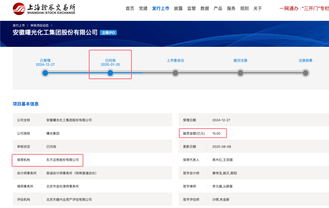Click the 已受理 timeline dot
This screenshot has width=329, height=208.
[x=45, y=73]
